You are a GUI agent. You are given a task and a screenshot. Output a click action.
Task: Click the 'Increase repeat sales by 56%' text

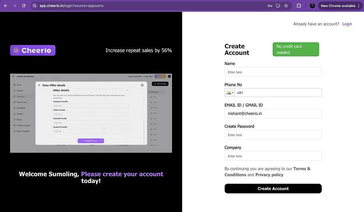point(139,50)
